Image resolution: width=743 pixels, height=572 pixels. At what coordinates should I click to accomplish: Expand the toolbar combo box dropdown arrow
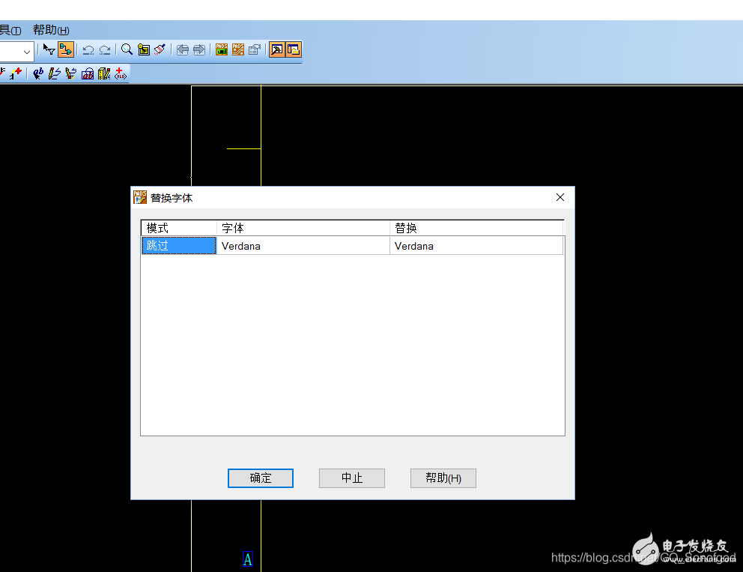(x=26, y=51)
